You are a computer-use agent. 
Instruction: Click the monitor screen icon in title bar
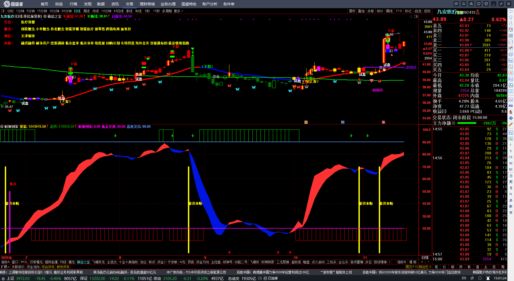click(479, 4)
